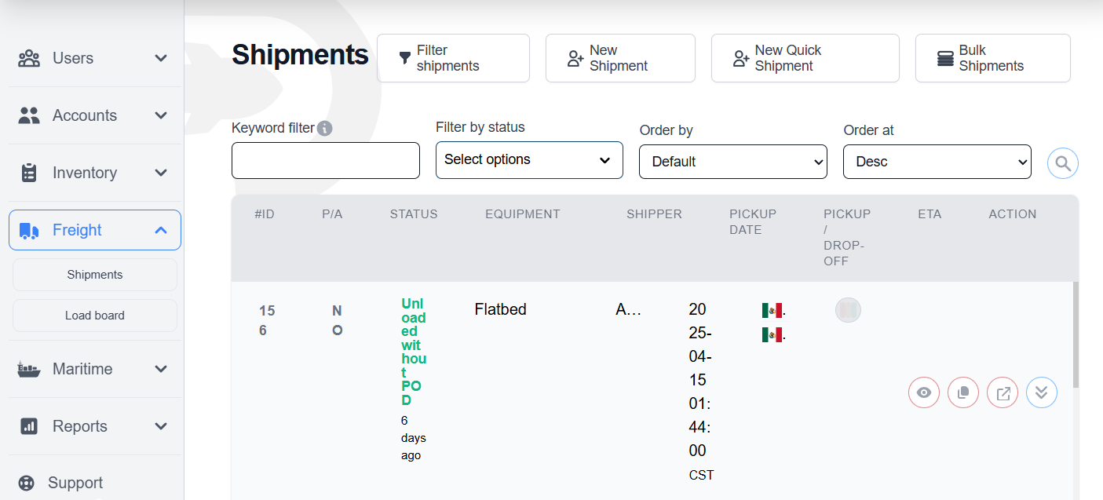The image size is (1103, 500).
Task: Copy the shipment using the duplicate icon
Action: click(x=963, y=392)
